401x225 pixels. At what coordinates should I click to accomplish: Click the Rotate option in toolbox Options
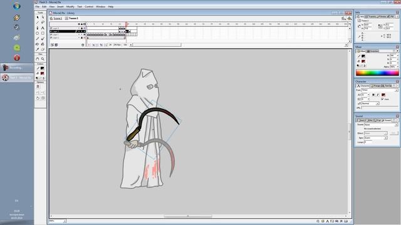[x=38, y=98]
